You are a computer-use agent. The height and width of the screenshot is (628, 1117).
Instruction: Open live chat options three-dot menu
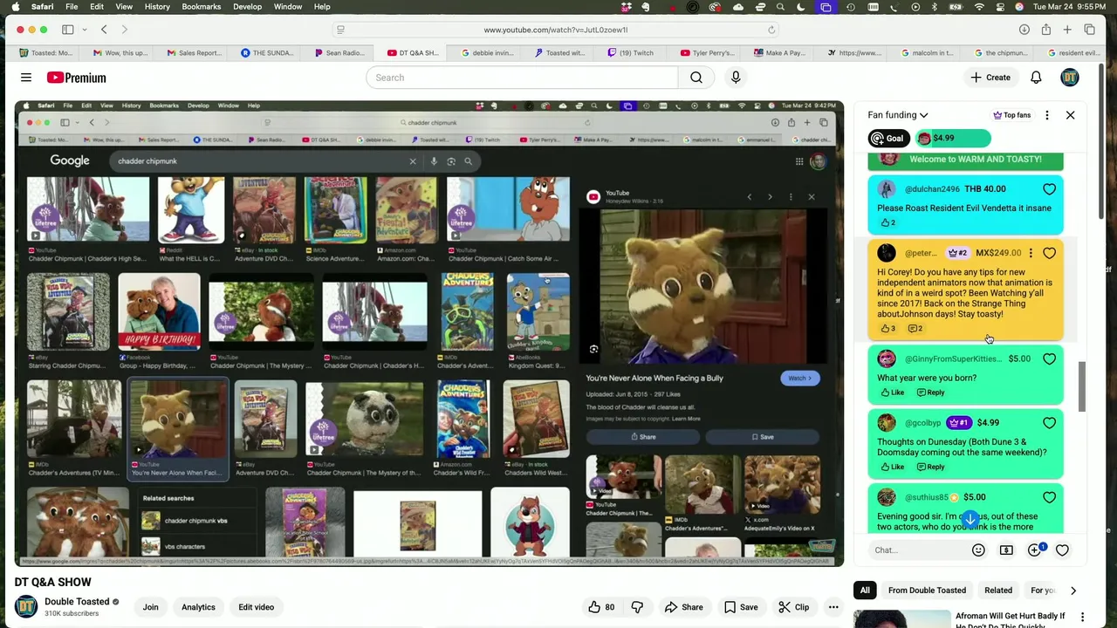1047,115
